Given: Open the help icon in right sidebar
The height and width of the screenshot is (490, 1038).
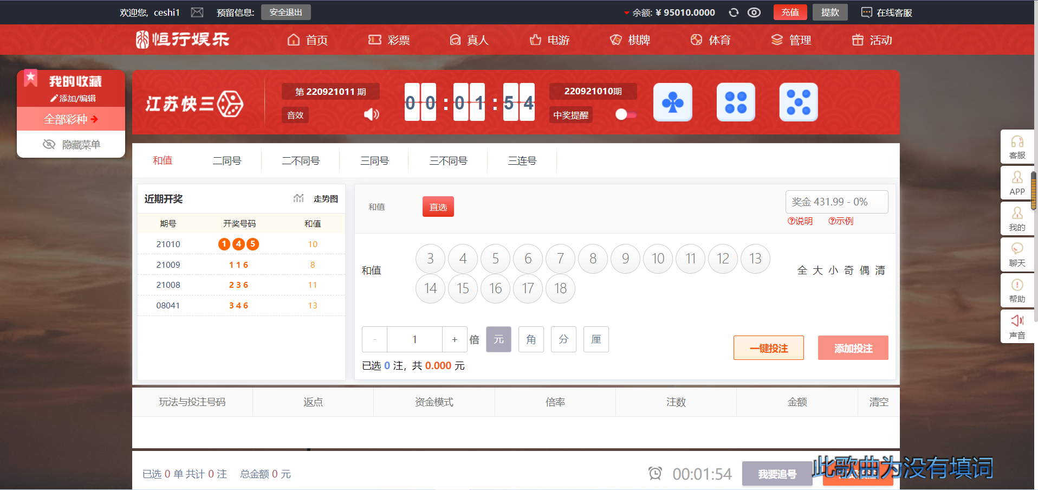Looking at the screenshot, I should (x=1017, y=291).
